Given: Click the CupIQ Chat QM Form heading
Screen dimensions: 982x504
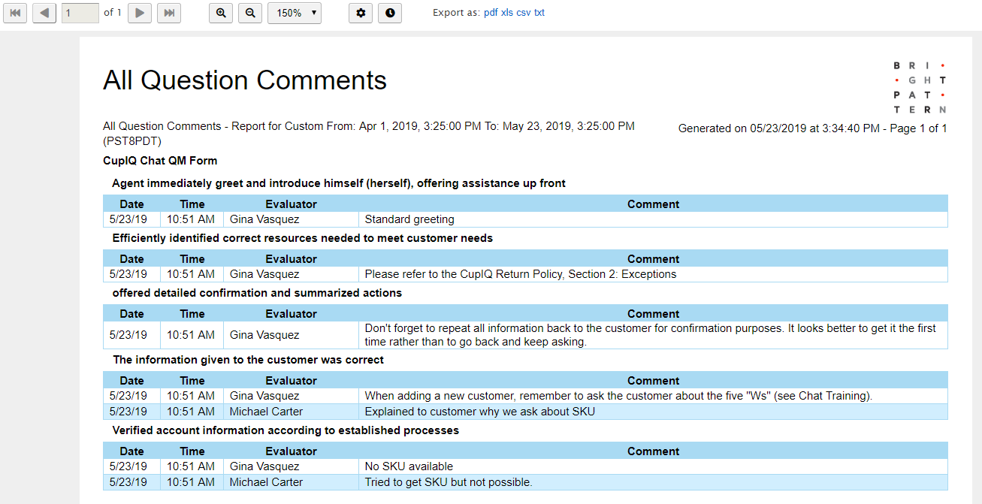Looking at the screenshot, I should (160, 161).
